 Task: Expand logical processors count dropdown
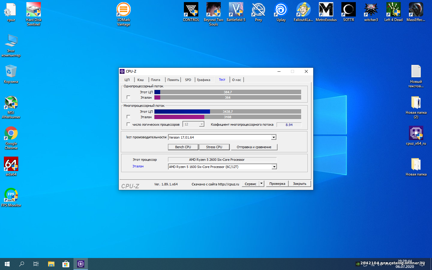(x=202, y=124)
